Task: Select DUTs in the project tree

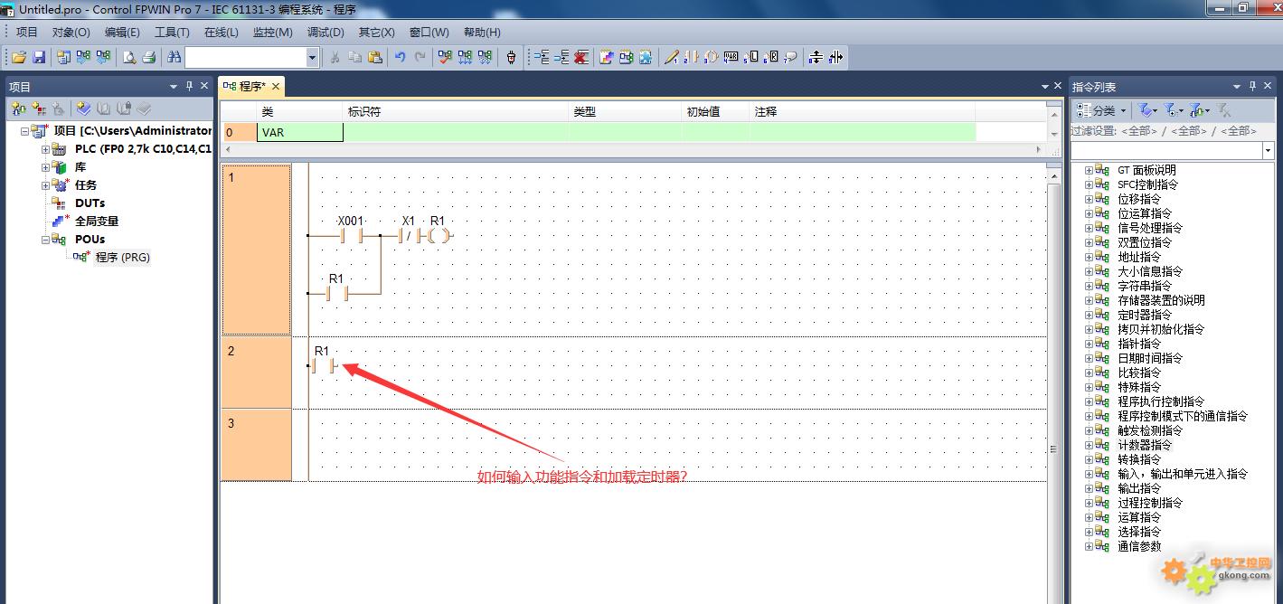Action: click(90, 203)
